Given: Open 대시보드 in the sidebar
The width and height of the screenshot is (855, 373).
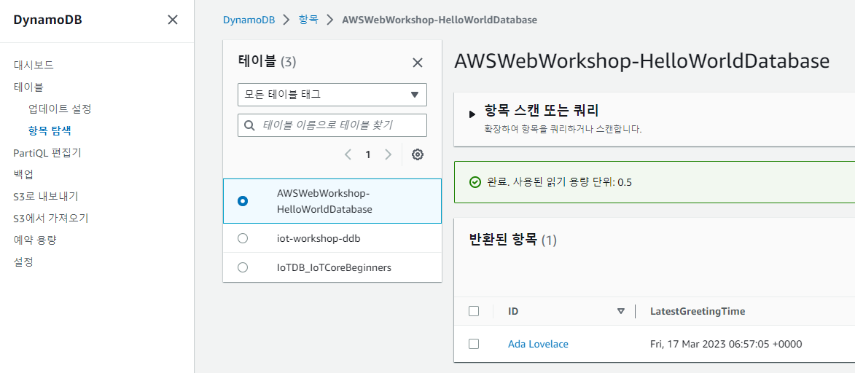Looking at the screenshot, I should click(x=34, y=65).
